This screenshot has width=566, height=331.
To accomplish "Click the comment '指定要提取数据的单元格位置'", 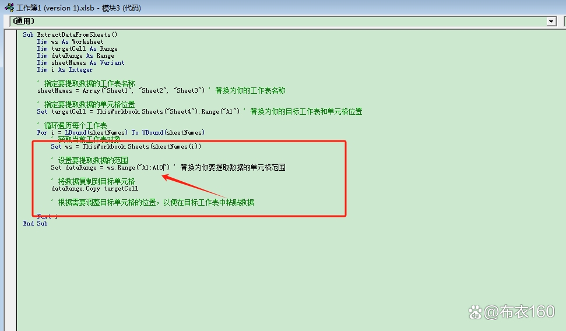I will click(90, 104).
